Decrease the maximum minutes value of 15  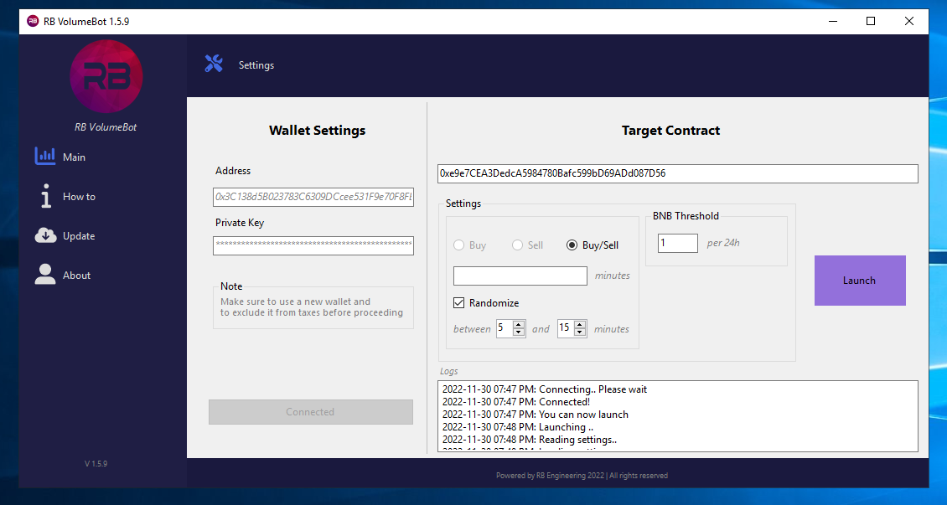[580, 332]
